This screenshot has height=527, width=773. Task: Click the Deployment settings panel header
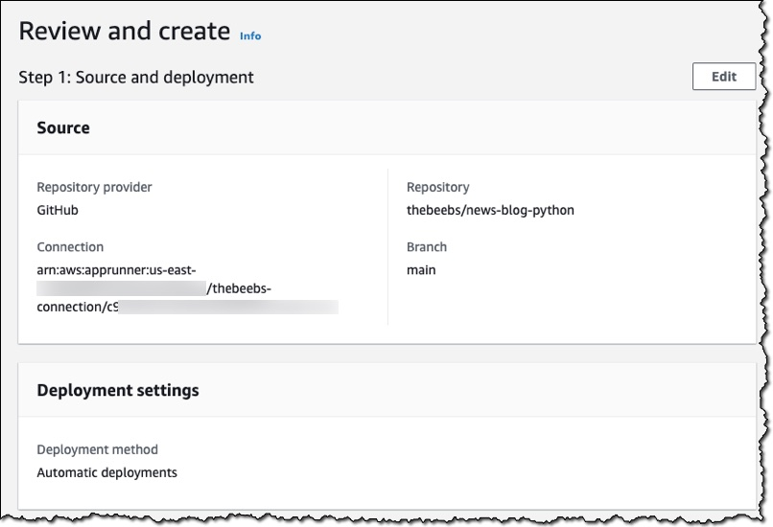click(118, 390)
